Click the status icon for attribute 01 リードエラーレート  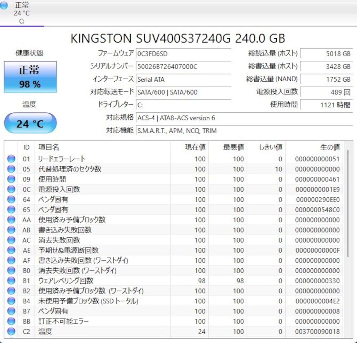click(x=11, y=159)
